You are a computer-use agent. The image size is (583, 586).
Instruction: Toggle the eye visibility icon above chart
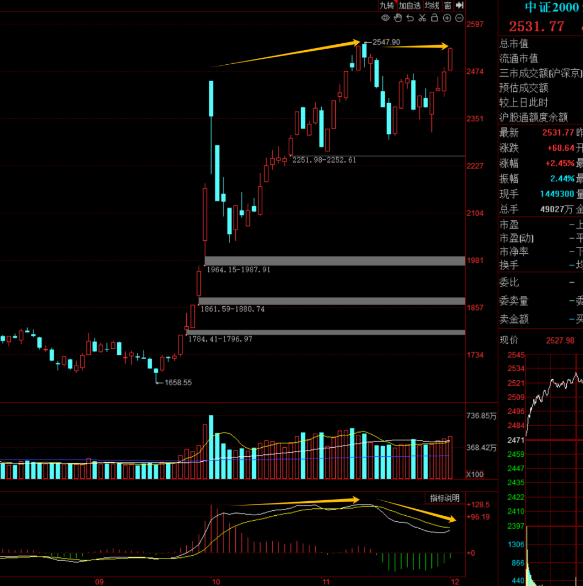point(385,18)
